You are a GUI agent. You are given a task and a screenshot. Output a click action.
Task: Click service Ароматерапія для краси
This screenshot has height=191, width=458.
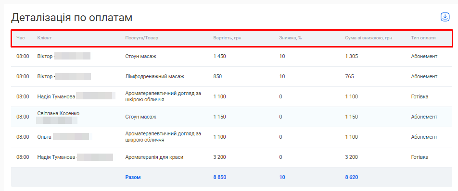[154, 157]
